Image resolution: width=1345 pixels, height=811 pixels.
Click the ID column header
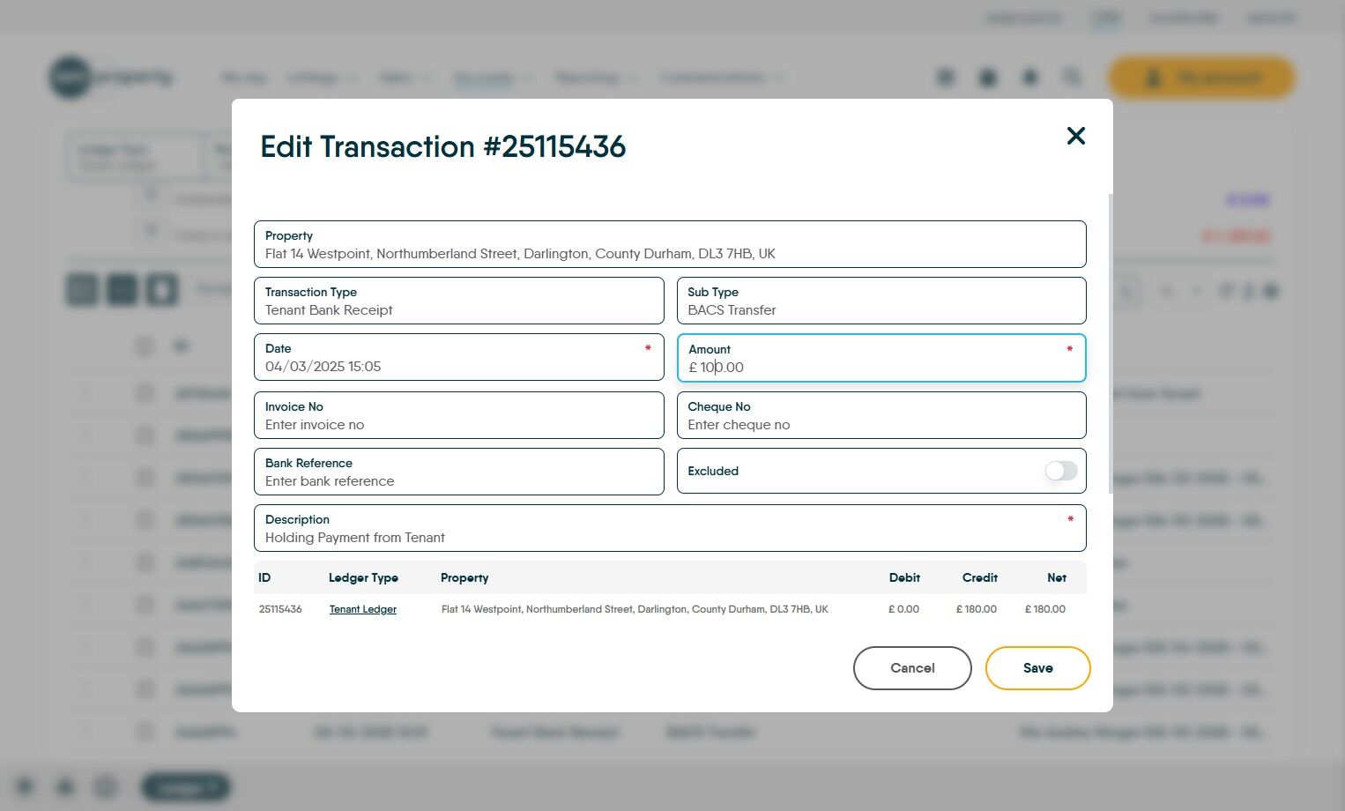click(x=264, y=578)
